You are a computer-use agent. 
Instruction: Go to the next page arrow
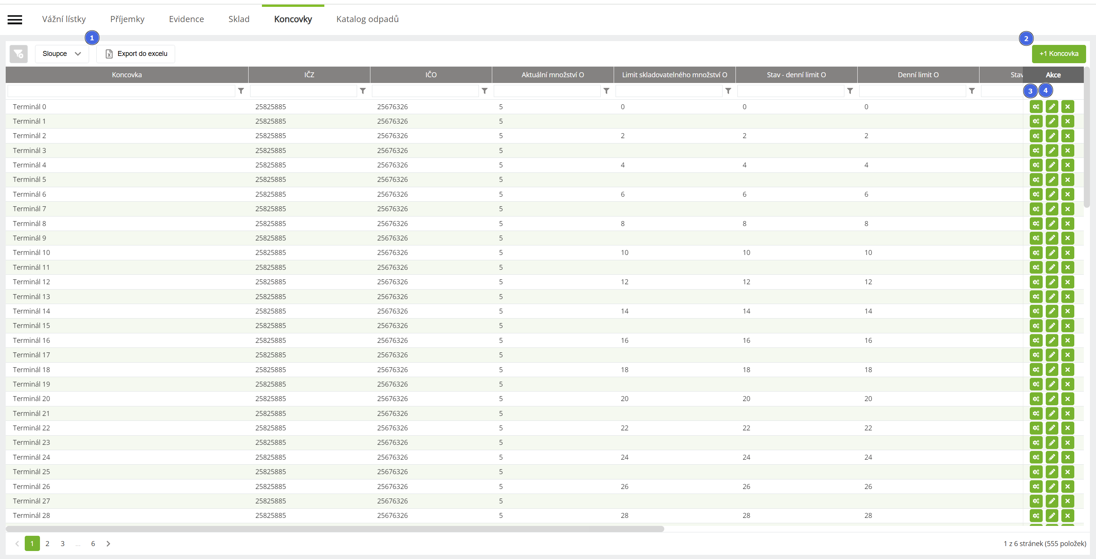[x=108, y=543]
